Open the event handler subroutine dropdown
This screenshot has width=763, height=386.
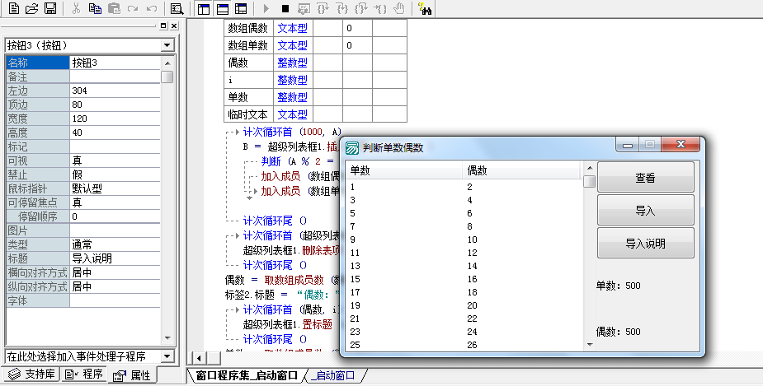(168, 356)
